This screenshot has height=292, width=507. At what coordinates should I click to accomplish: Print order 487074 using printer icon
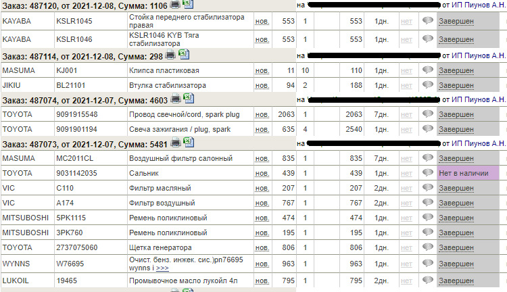176,99
